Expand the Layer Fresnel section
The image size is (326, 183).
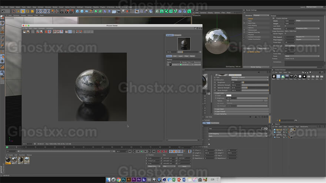click(241, 111)
